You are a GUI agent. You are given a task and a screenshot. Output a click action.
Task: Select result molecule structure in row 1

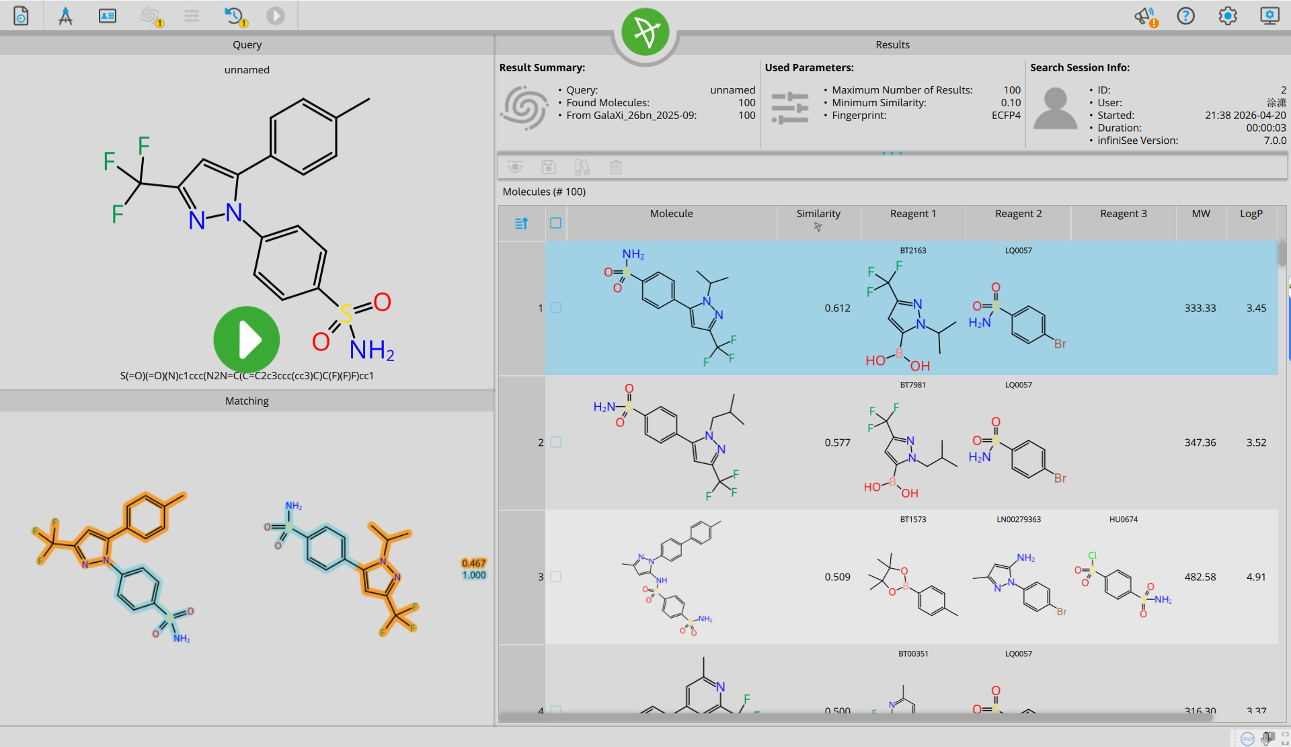671,308
